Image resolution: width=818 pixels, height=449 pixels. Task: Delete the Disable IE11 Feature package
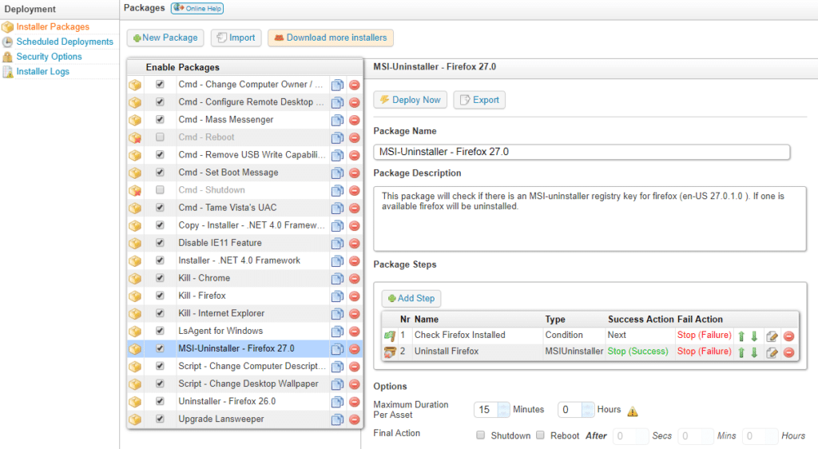tap(354, 244)
